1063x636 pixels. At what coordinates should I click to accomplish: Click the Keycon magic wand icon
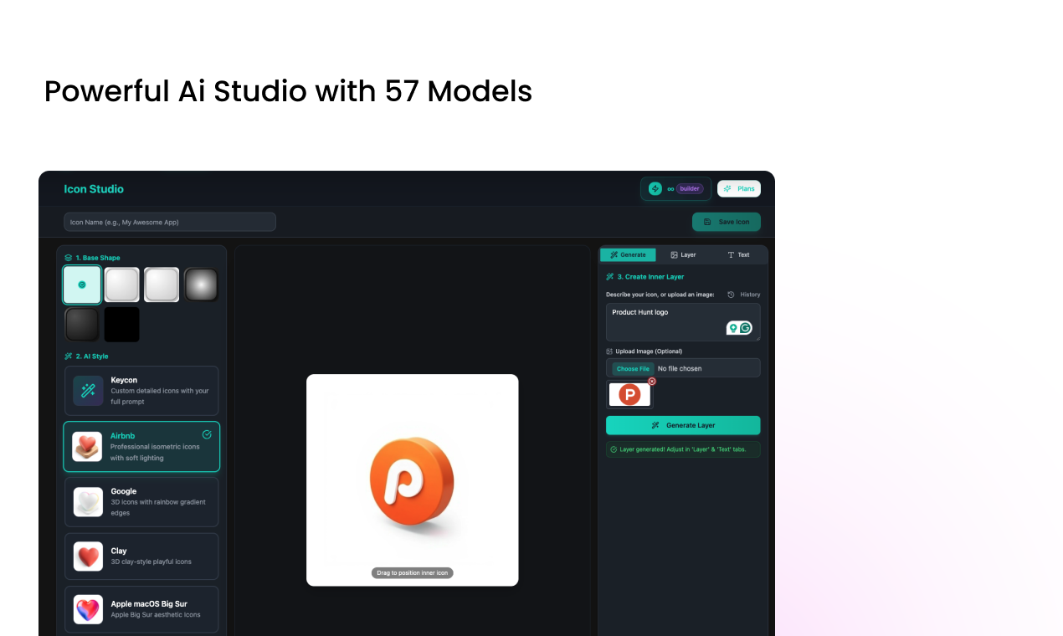88,391
